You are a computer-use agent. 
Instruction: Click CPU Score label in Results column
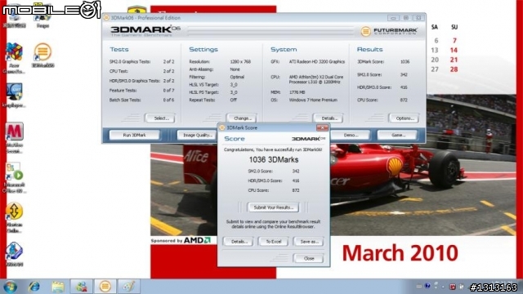click(x=368, y=100)
